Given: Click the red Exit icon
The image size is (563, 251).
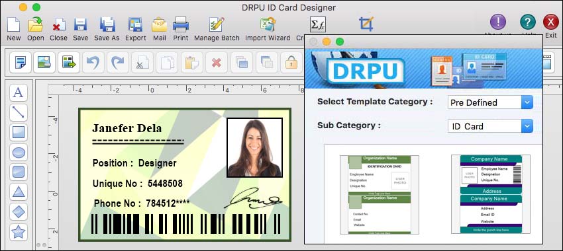Looking at the screenshot, I should point(551,22).
